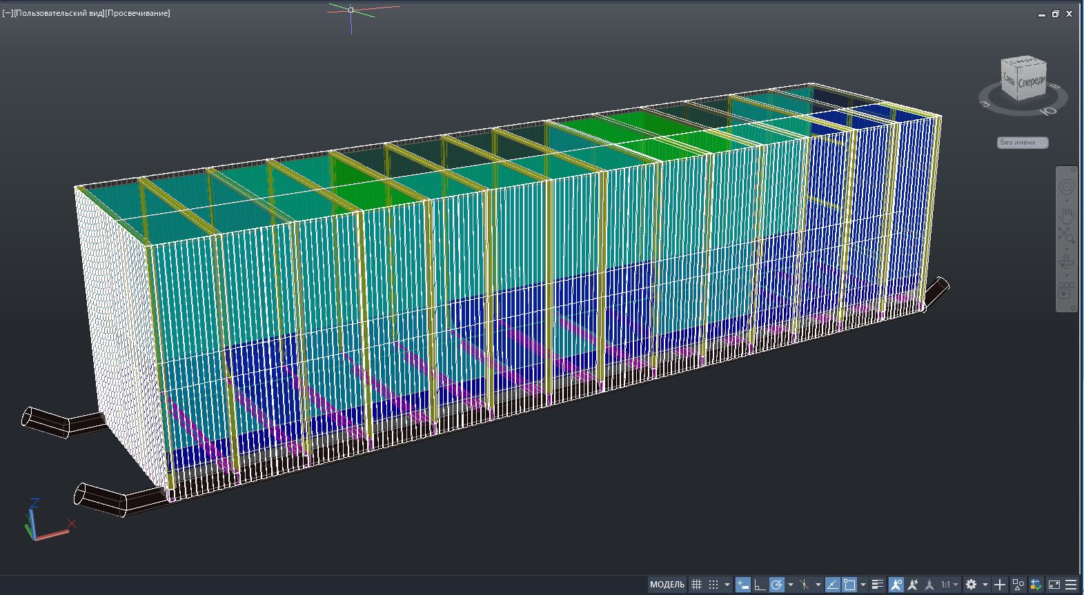This screenshot has width=1084, height=595.
Task: Open ShowMotion from the navigation bar
Action: click(x=1065, y=291)
